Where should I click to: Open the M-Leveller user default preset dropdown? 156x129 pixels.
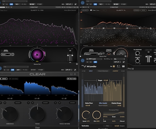[94, 59]
